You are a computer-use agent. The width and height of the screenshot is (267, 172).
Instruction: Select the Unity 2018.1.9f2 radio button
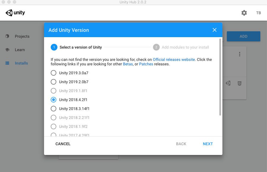pyautogui.click(x=53, y=127)
